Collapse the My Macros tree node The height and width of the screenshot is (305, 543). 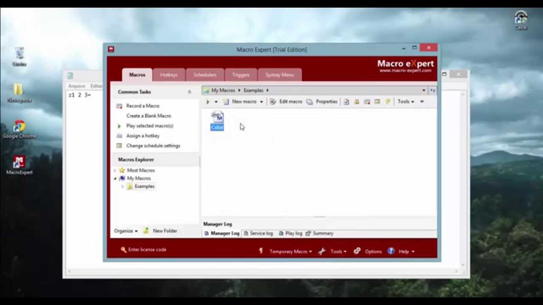click(x=115, y=178)
